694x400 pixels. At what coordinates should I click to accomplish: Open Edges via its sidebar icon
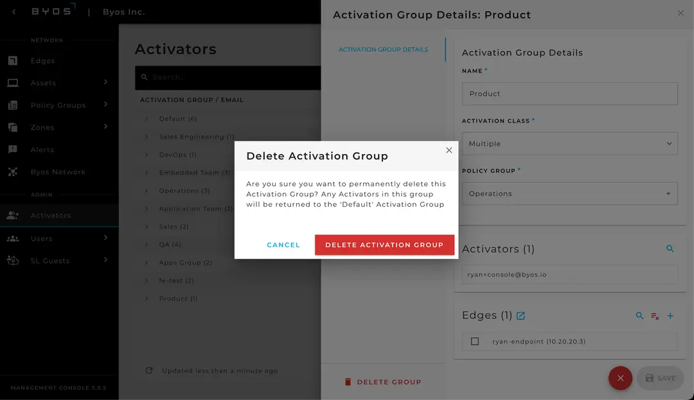13,60
